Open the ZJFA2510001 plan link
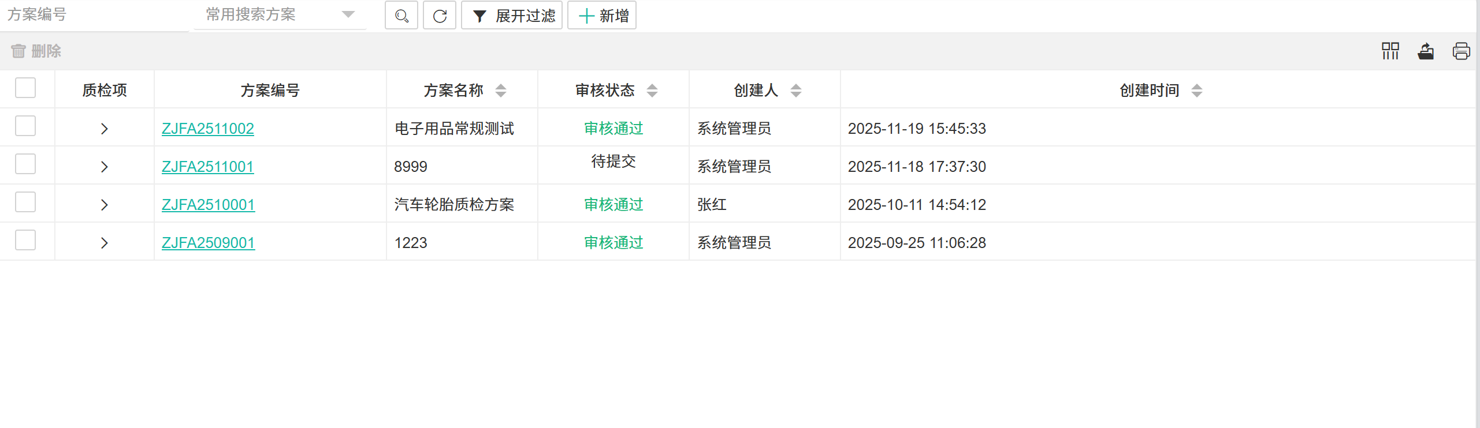Viewport: 1480px width, 428px height. [x=208, y=205]
